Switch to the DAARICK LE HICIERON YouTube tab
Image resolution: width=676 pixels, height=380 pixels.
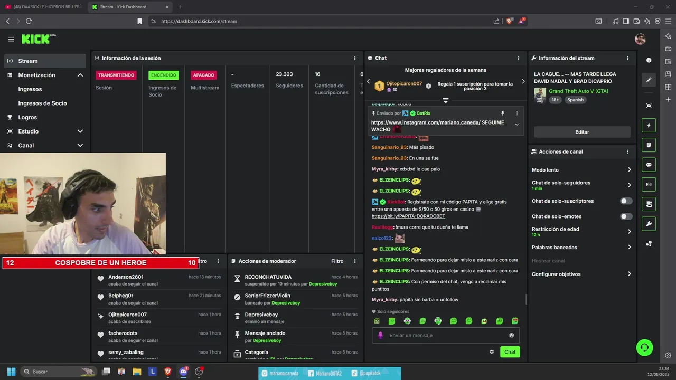tap(44, 7)
